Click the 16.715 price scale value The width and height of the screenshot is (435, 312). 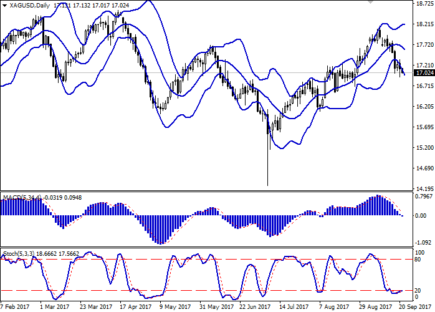coord(425,86)
